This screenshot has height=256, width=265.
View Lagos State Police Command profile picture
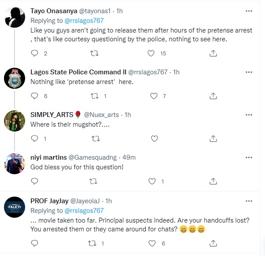(14, 80)
